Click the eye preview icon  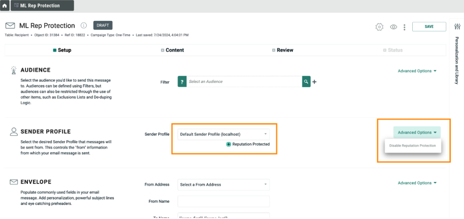pos(393,27)
